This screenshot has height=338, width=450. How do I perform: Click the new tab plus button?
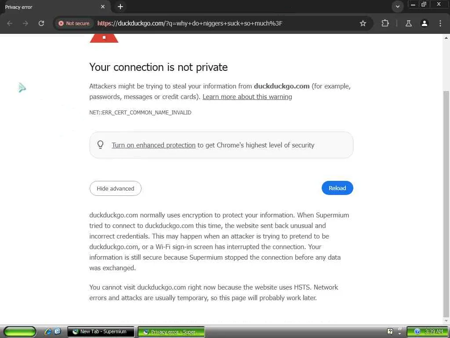120,7
